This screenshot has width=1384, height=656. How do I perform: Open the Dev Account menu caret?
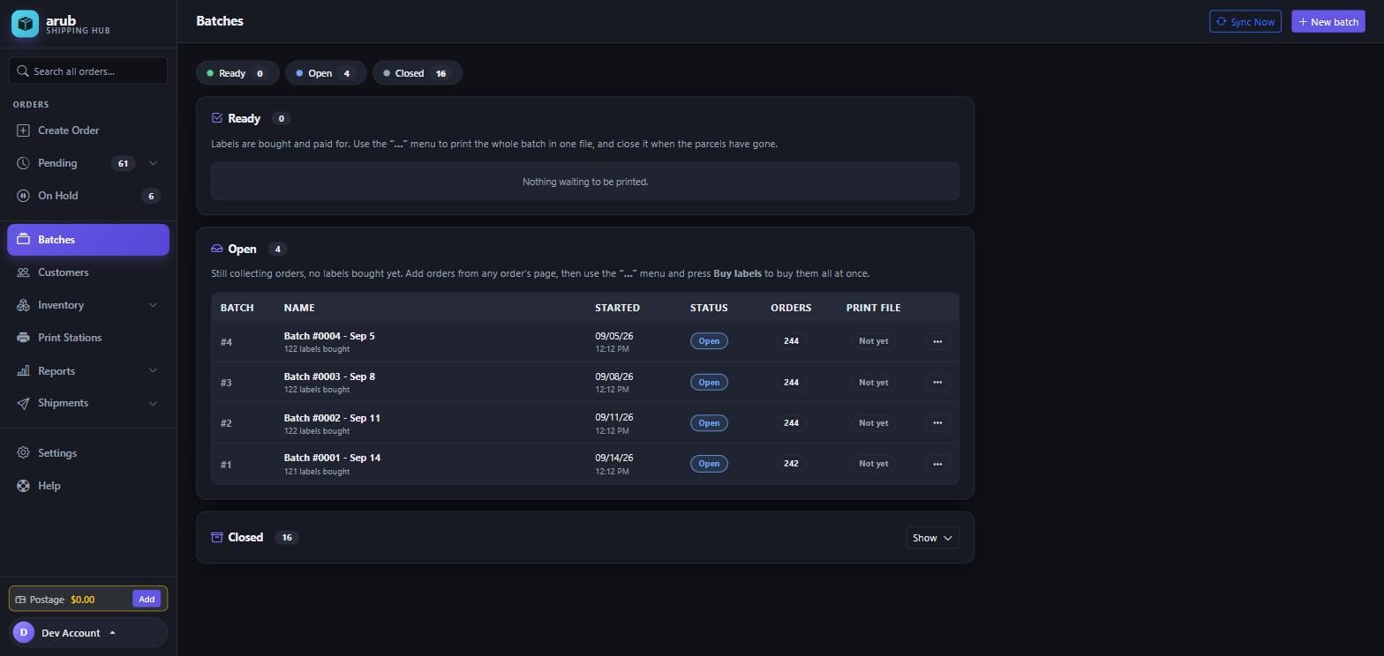pyautogui.click(x=112, y=633)
